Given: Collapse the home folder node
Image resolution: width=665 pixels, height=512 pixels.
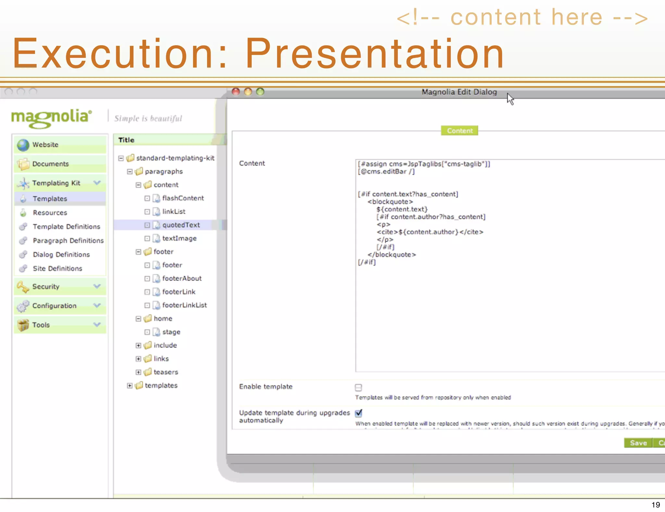Looking at the screenshot, I should [x=139, y=319].
